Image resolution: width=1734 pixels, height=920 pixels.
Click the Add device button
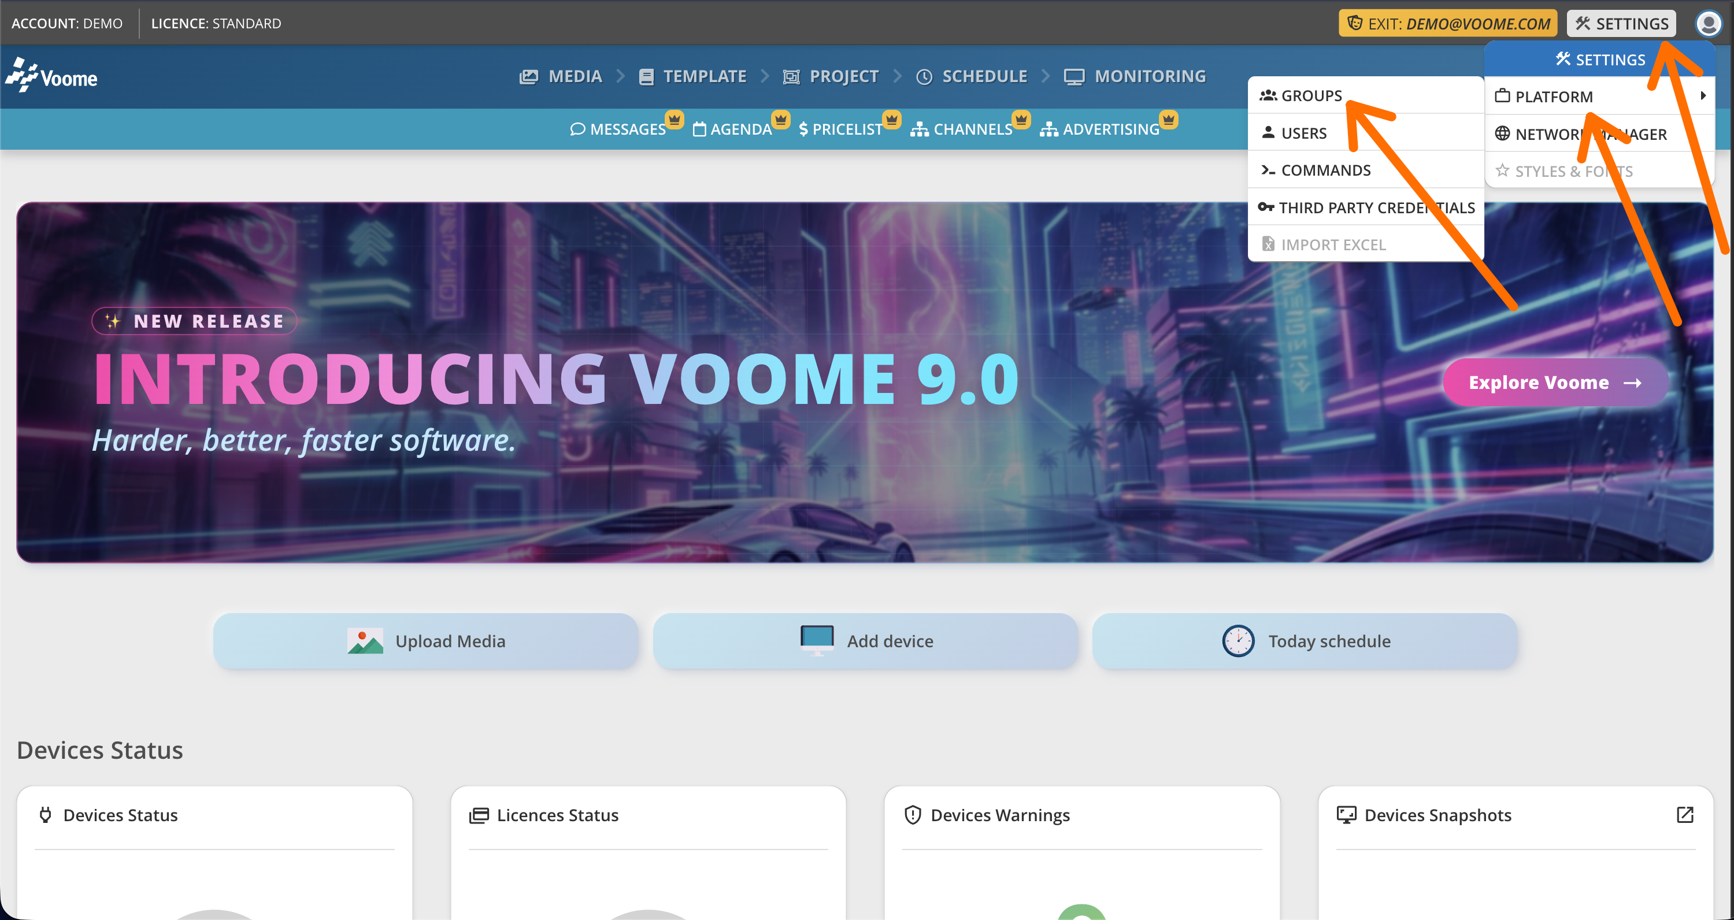click(x=866, y=641)
